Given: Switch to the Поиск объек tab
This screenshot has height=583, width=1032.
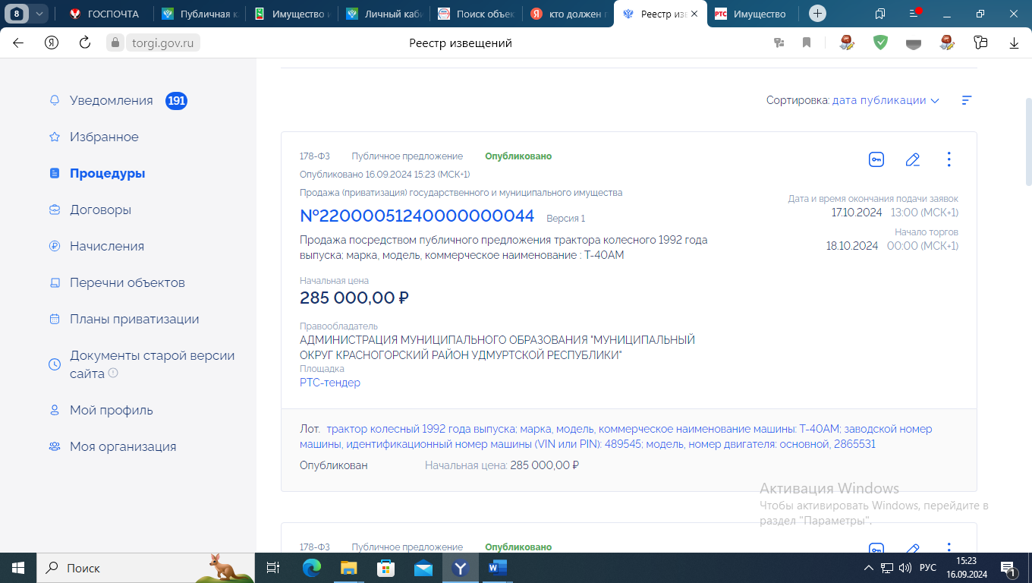Looking at the screenshot, I should pyautogui.click(x=476, y=14).
